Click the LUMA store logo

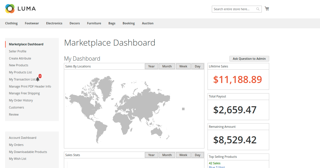click(20, 9)
